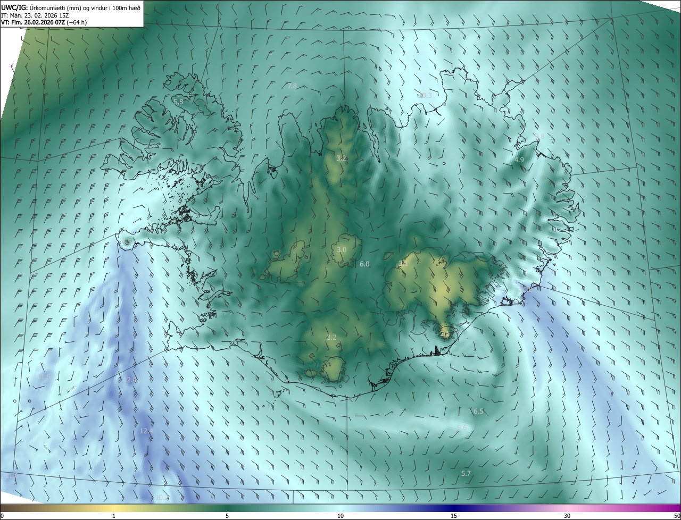Click the 6.0 value on the map
The width and height of the screenshot is (681, 520).
click(x=364, y=264)
